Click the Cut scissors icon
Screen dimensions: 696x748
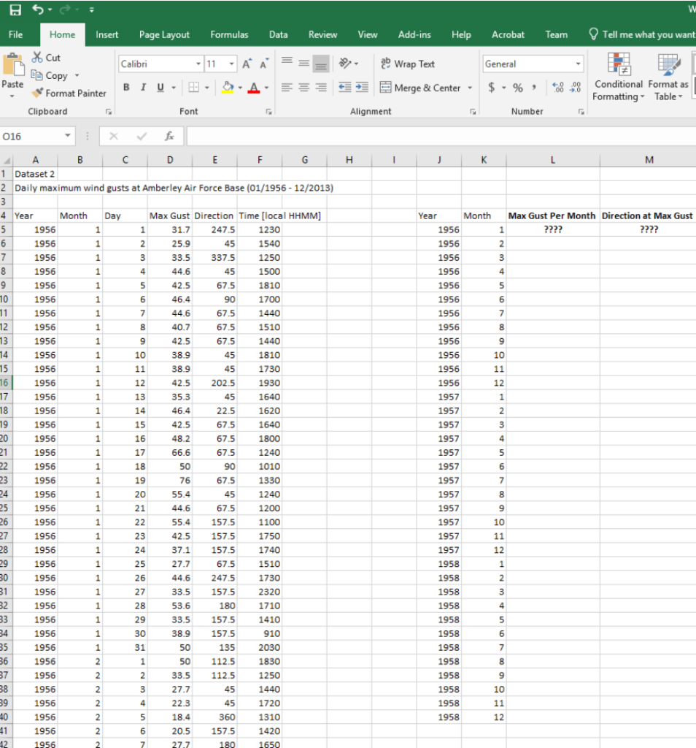coord(37,57)
